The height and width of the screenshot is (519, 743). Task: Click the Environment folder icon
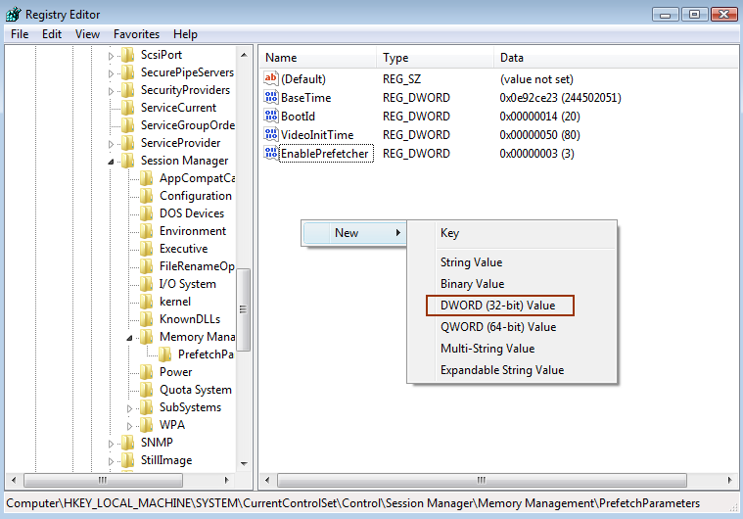pos(147,231)
